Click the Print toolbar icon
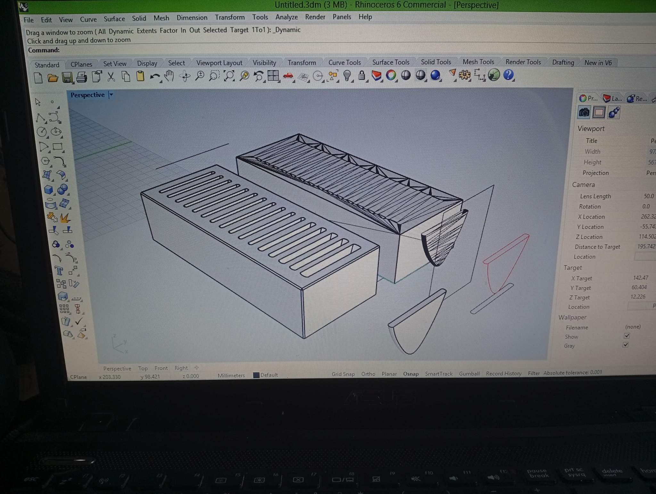This screenshot has height=494, width=656. (x=82, y=78)
